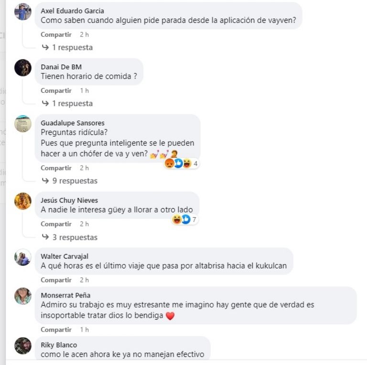Screen dimensions: 367x365
Task: Open Walter Carvajal's profile photo
Action: 23,257
